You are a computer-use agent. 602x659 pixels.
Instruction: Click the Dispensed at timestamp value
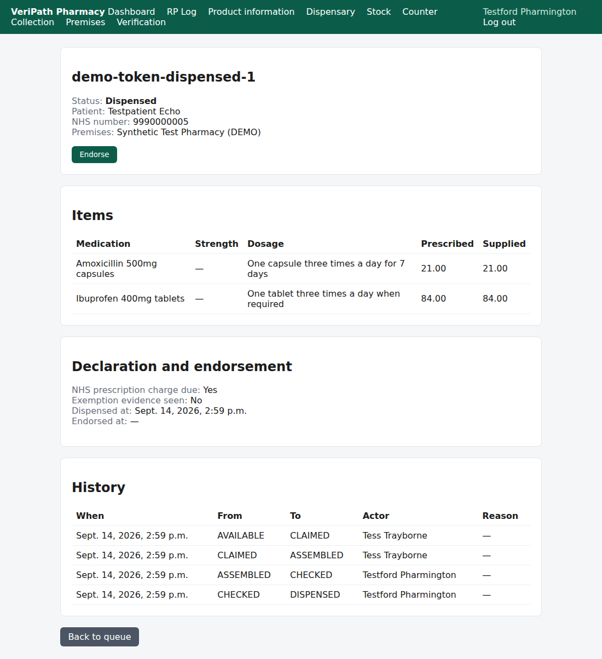(190, 411)
